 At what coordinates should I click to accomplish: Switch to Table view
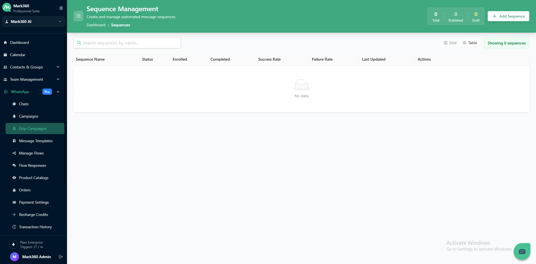470,43
